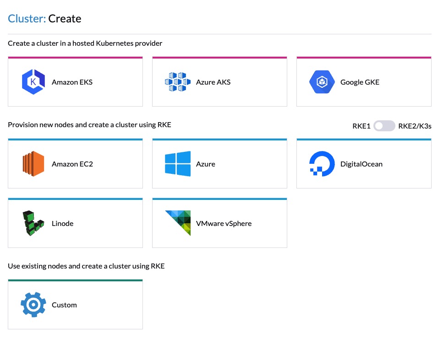Select the Google GKE cluster card
The height and width of the screenshot is (344, 438).
tap(364, 81)
